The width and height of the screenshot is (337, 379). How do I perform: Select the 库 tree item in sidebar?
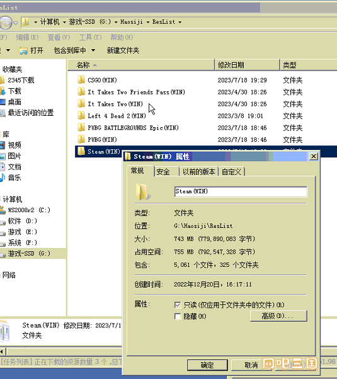(6, 134)
